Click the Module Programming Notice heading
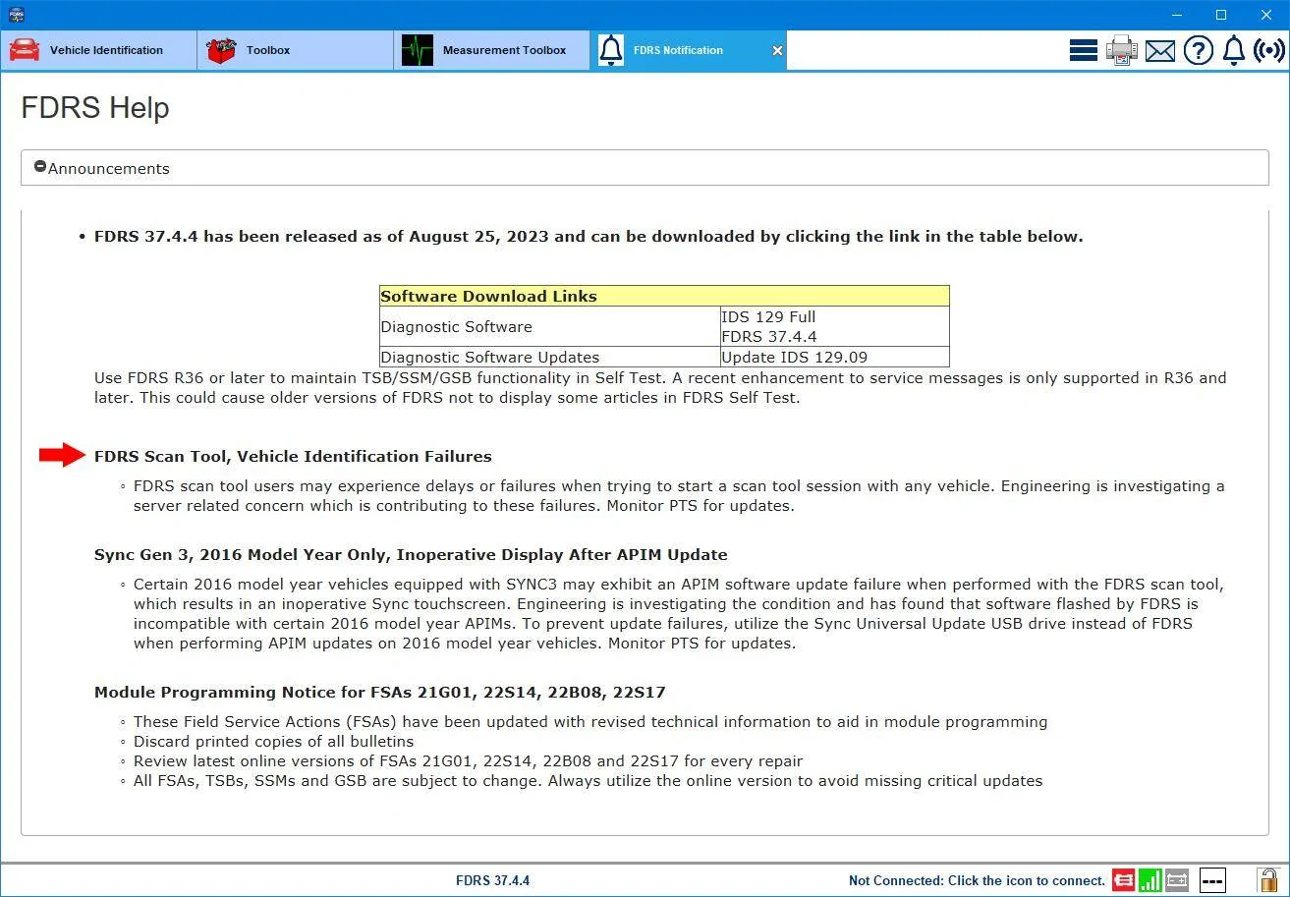The width and height of the screenshot is (1290, 897). (x=380, y=692)
